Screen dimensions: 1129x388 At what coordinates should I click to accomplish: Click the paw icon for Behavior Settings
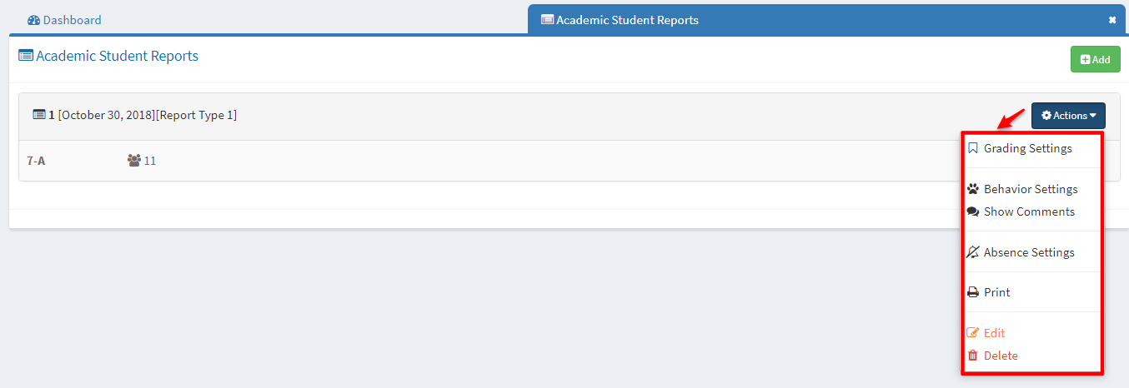pos(972,189)
